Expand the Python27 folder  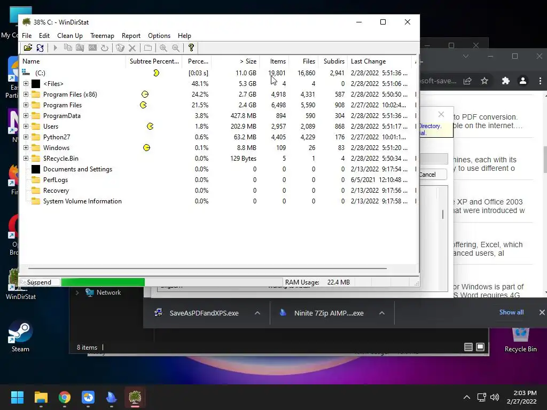coord(26,137)
